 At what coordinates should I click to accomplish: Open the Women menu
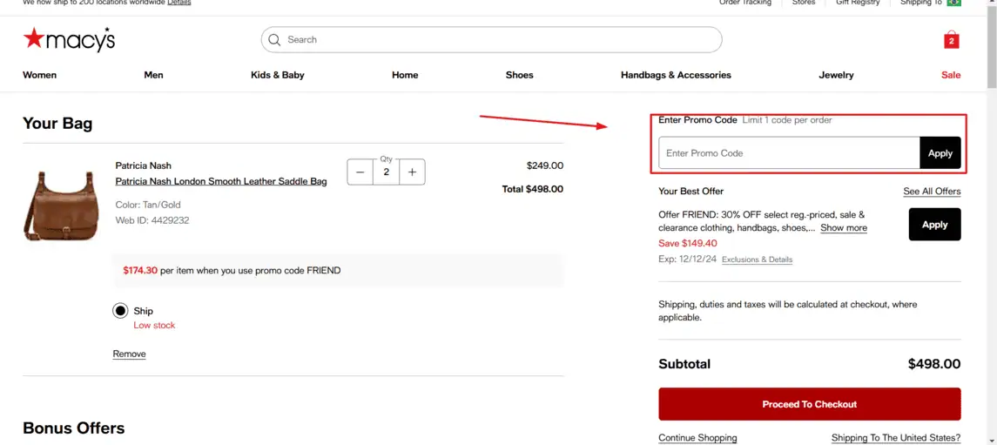point(39,75)
